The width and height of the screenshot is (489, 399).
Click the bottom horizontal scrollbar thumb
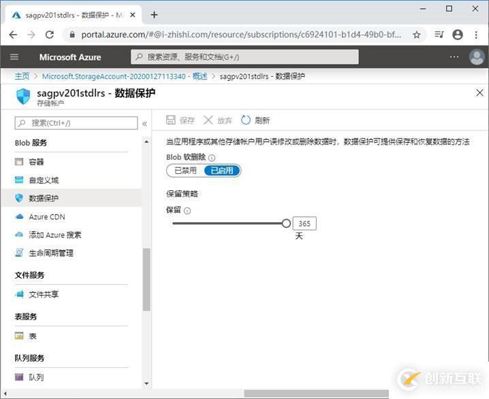click(316, 394)
